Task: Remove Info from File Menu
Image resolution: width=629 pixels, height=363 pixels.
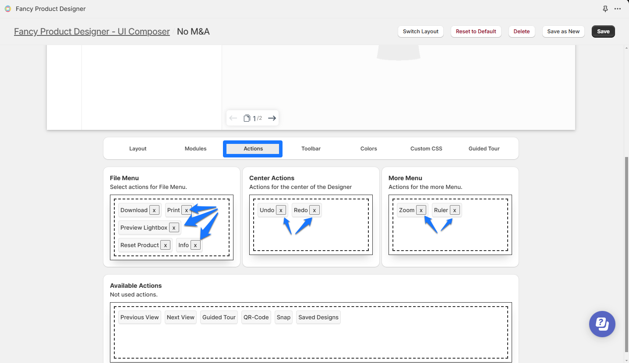Action: [195, 245]
